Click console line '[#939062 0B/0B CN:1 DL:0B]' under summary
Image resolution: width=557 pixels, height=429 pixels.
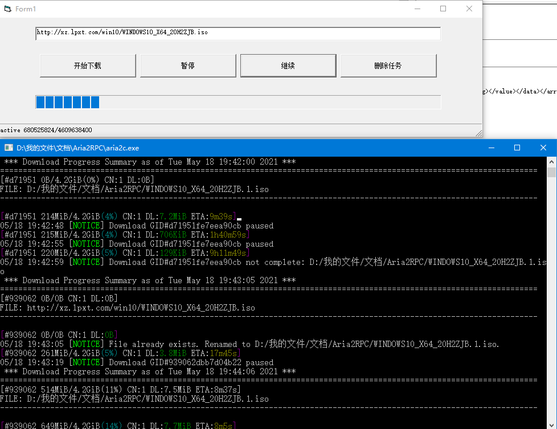point(59,298)
